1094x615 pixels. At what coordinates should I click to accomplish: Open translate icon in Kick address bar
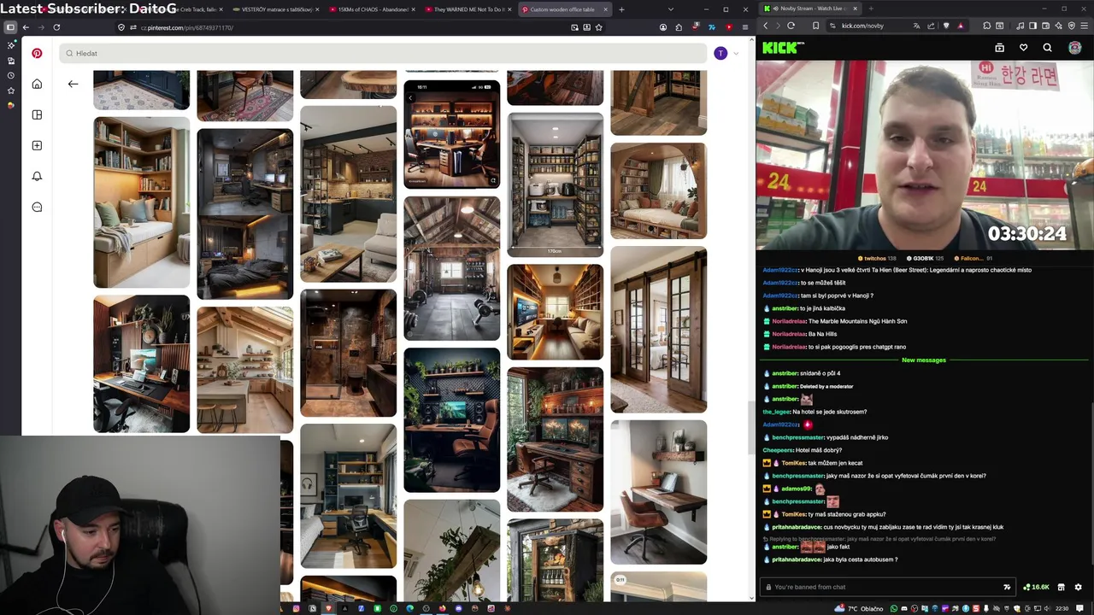pos(917,26)
